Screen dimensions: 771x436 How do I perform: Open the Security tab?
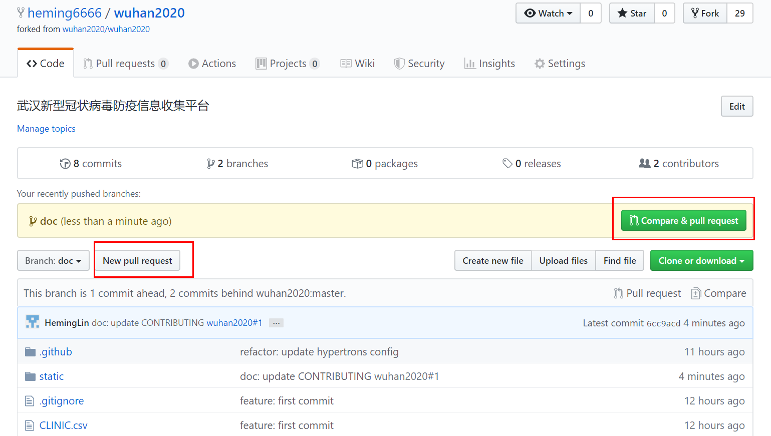419,64
